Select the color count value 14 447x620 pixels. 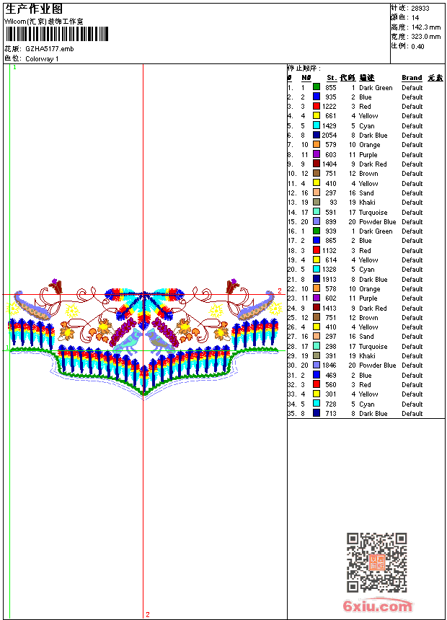coord(415,17)
